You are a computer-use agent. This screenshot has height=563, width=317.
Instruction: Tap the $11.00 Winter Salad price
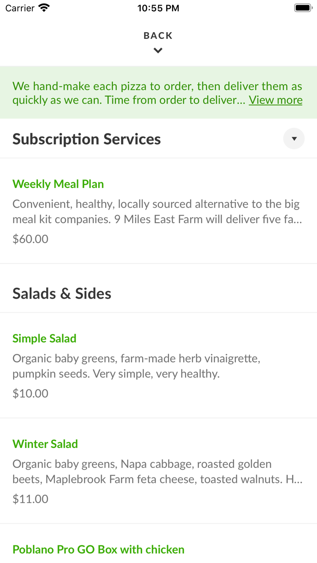pos(30,499)
